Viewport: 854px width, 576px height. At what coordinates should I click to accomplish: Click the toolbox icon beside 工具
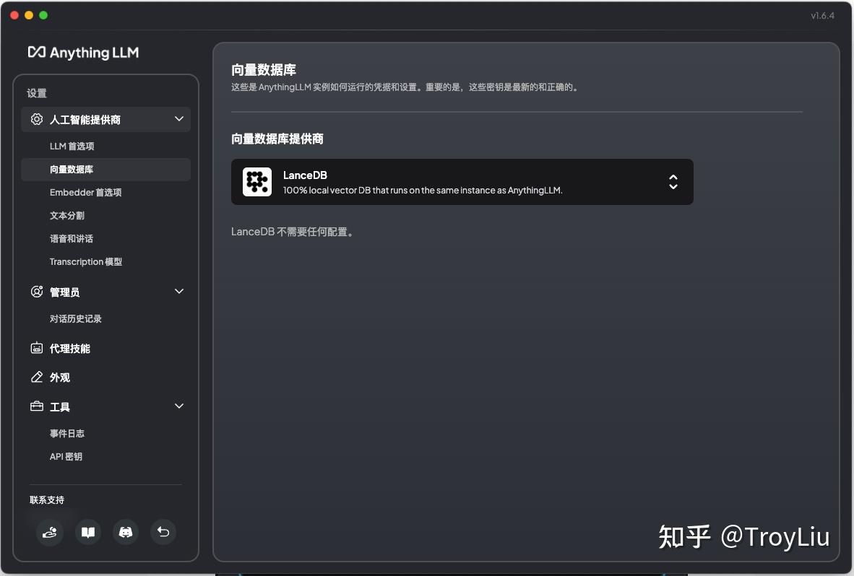[37, 406]
